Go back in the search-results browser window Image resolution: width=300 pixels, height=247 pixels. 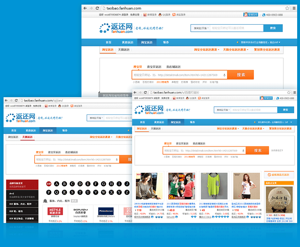click(x=135, y=92)
